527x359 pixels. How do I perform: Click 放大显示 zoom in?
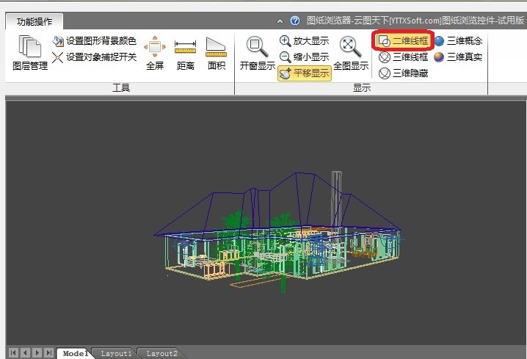tap(305, 41)
